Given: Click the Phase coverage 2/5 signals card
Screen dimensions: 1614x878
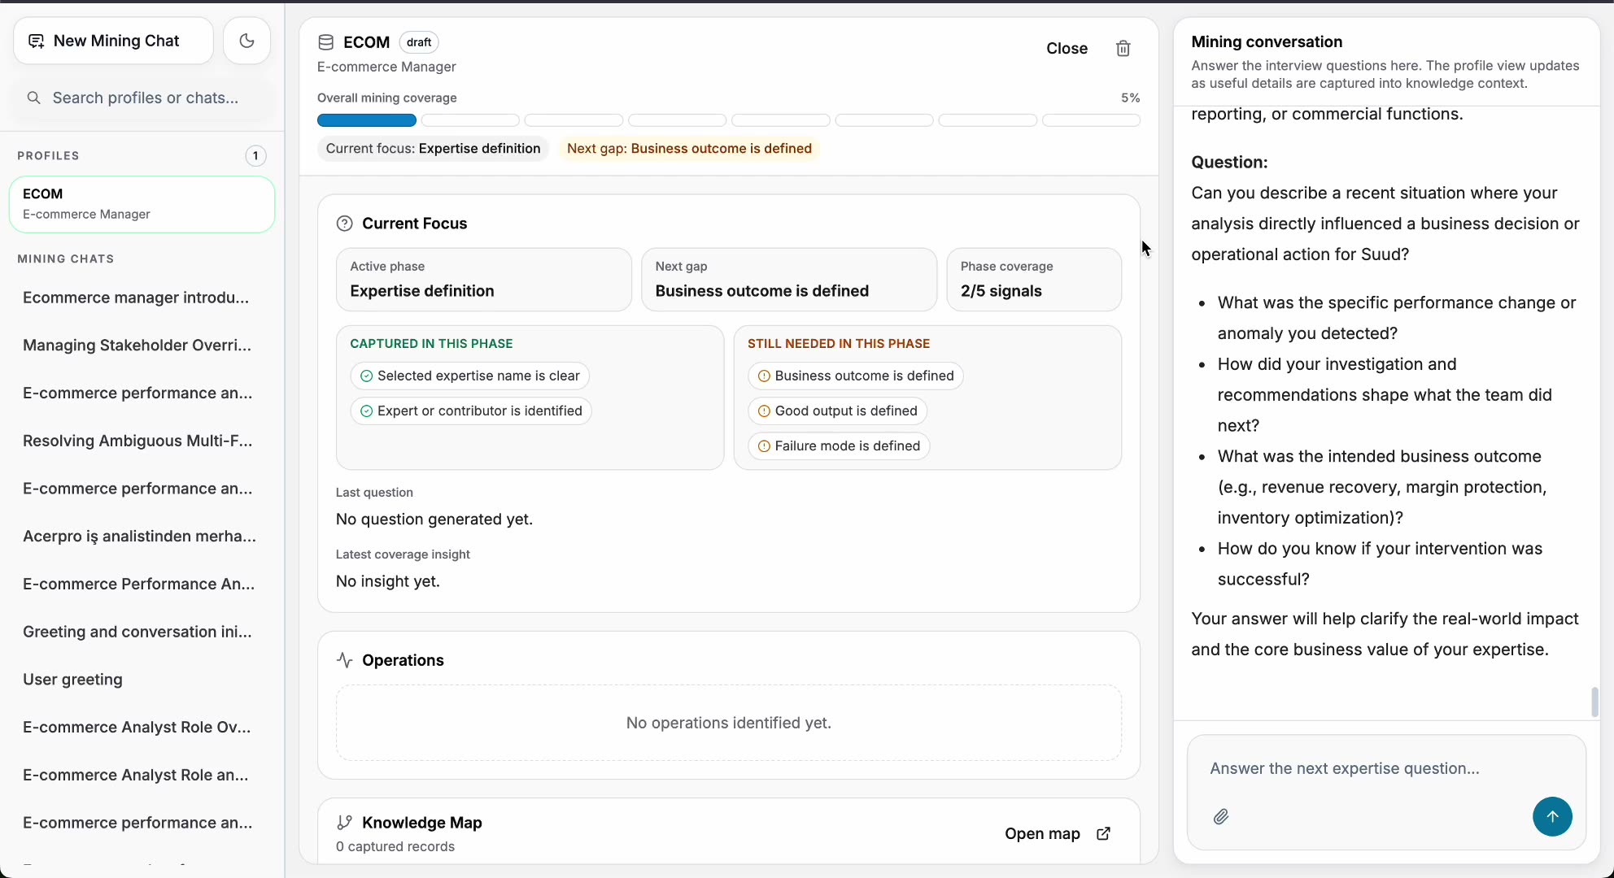Looking at the screenshot, I should 1034,280.
